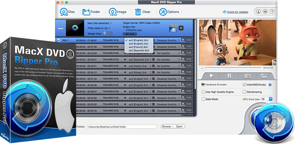This screenshot has height=144, width=295.
Task: Pause the preview video
Action: pos(229,76)
